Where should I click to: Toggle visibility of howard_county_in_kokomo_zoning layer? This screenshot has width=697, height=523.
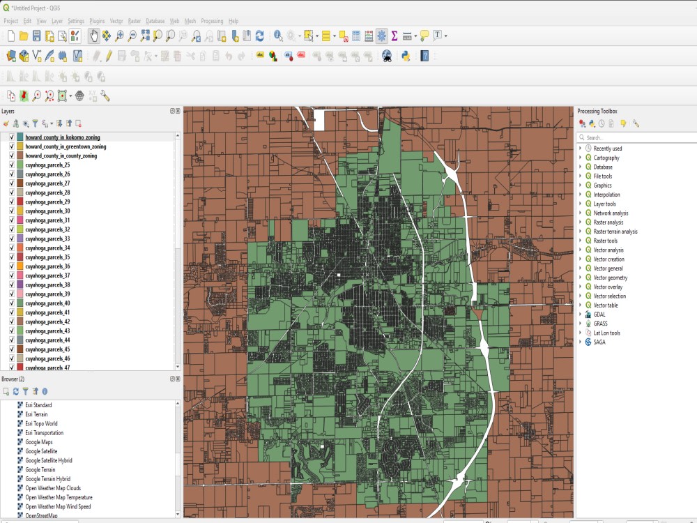pos(12,137)
